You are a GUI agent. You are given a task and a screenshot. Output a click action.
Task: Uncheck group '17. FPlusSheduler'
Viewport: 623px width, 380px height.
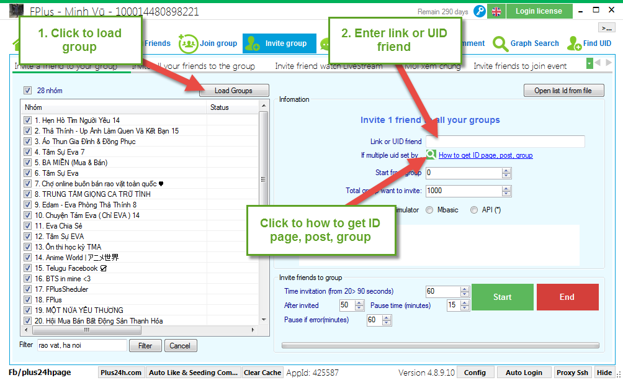(x=27, y=289)
